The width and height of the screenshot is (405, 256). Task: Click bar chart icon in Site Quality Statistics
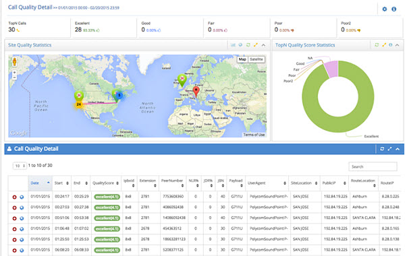coord(233,45)
